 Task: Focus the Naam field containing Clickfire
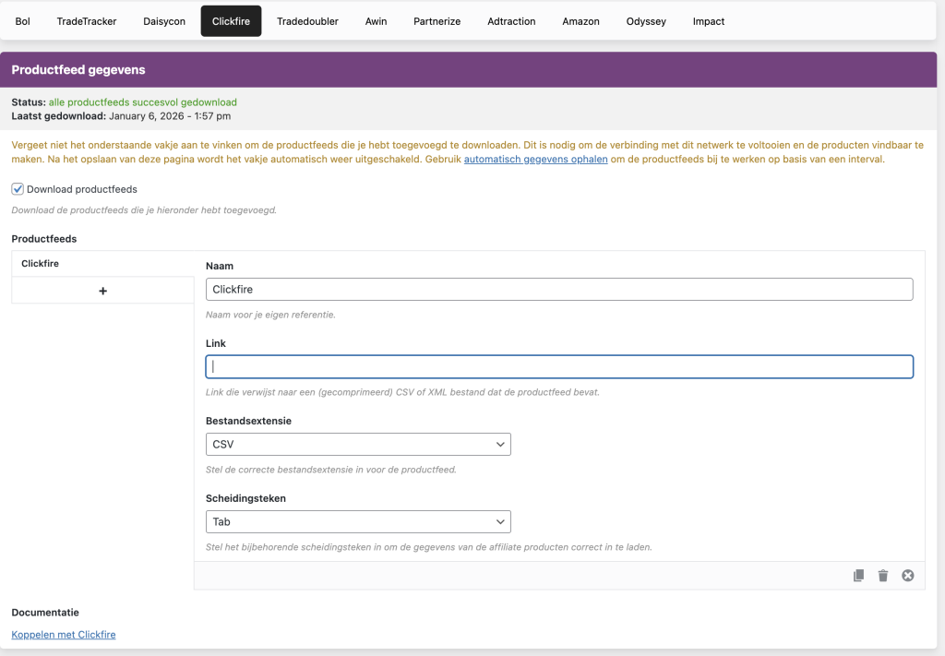[x=559, y=290]
